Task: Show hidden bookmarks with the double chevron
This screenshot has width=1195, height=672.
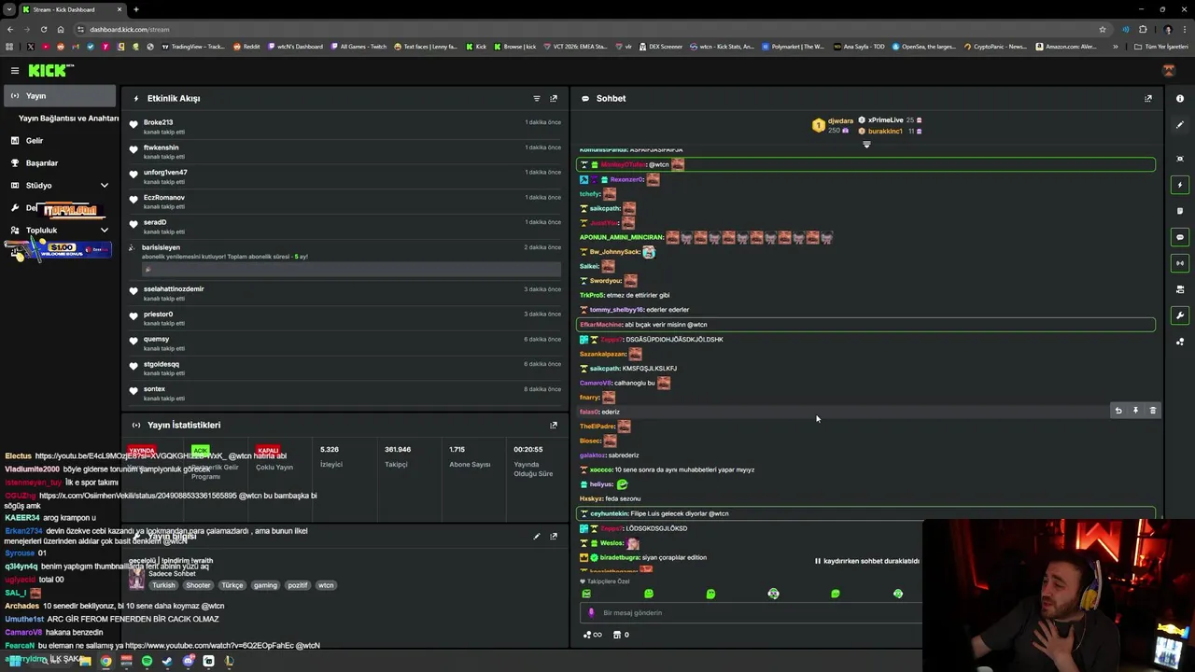Action: pos(1115,47)
